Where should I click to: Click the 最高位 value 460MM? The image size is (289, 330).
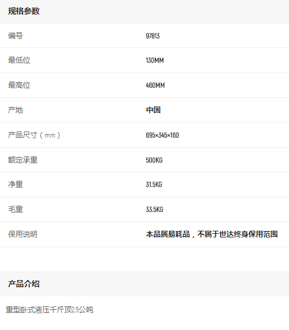[x=155, y=85]
